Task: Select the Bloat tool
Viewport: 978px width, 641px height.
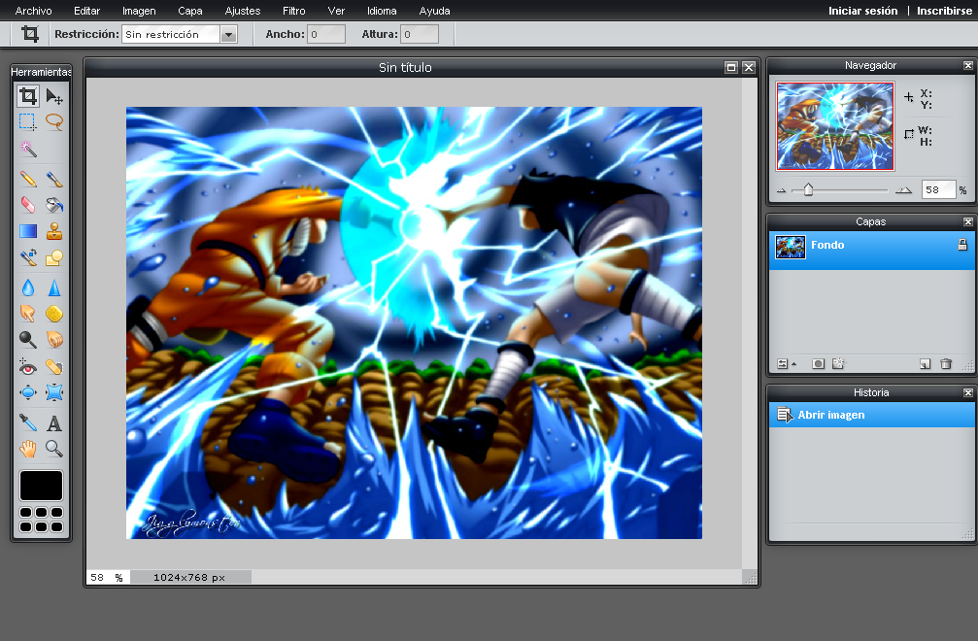Action: click(x=28, y=392)
